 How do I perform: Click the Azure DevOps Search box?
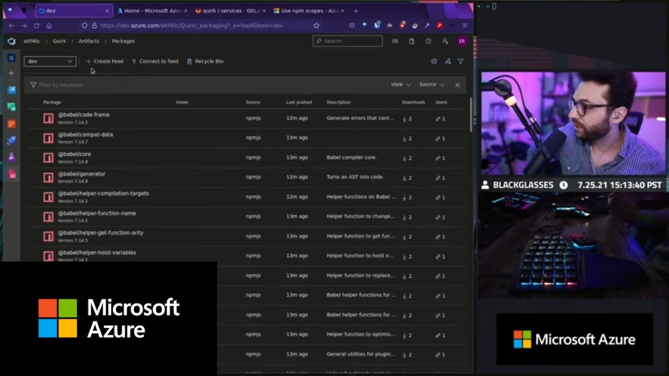(x=348, y=41)
